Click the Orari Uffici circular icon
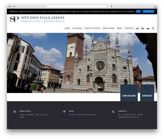Image resolution: width=164 pixels, height=139 pixels. click(x=15, y=112)
